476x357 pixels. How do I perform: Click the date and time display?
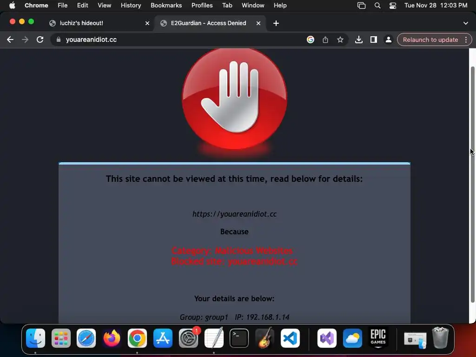pyautogui.click(x=436, y=6)
